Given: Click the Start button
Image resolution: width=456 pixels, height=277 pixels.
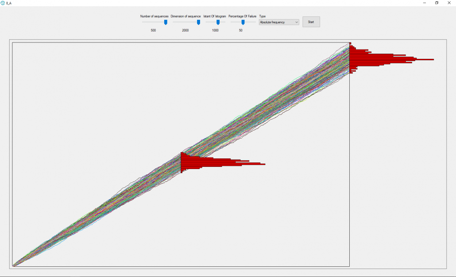Looking at the screenshot, I should click(x=311, y=22).
